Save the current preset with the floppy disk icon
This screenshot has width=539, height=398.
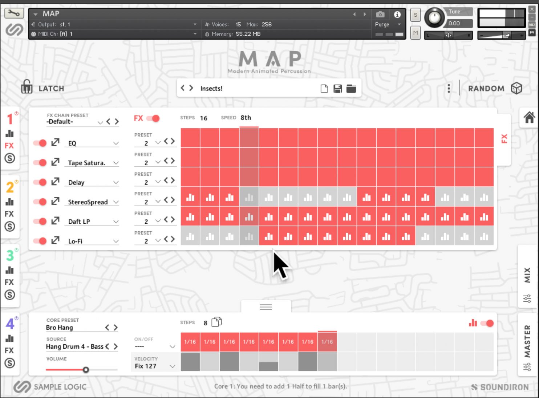coord(337,88)
